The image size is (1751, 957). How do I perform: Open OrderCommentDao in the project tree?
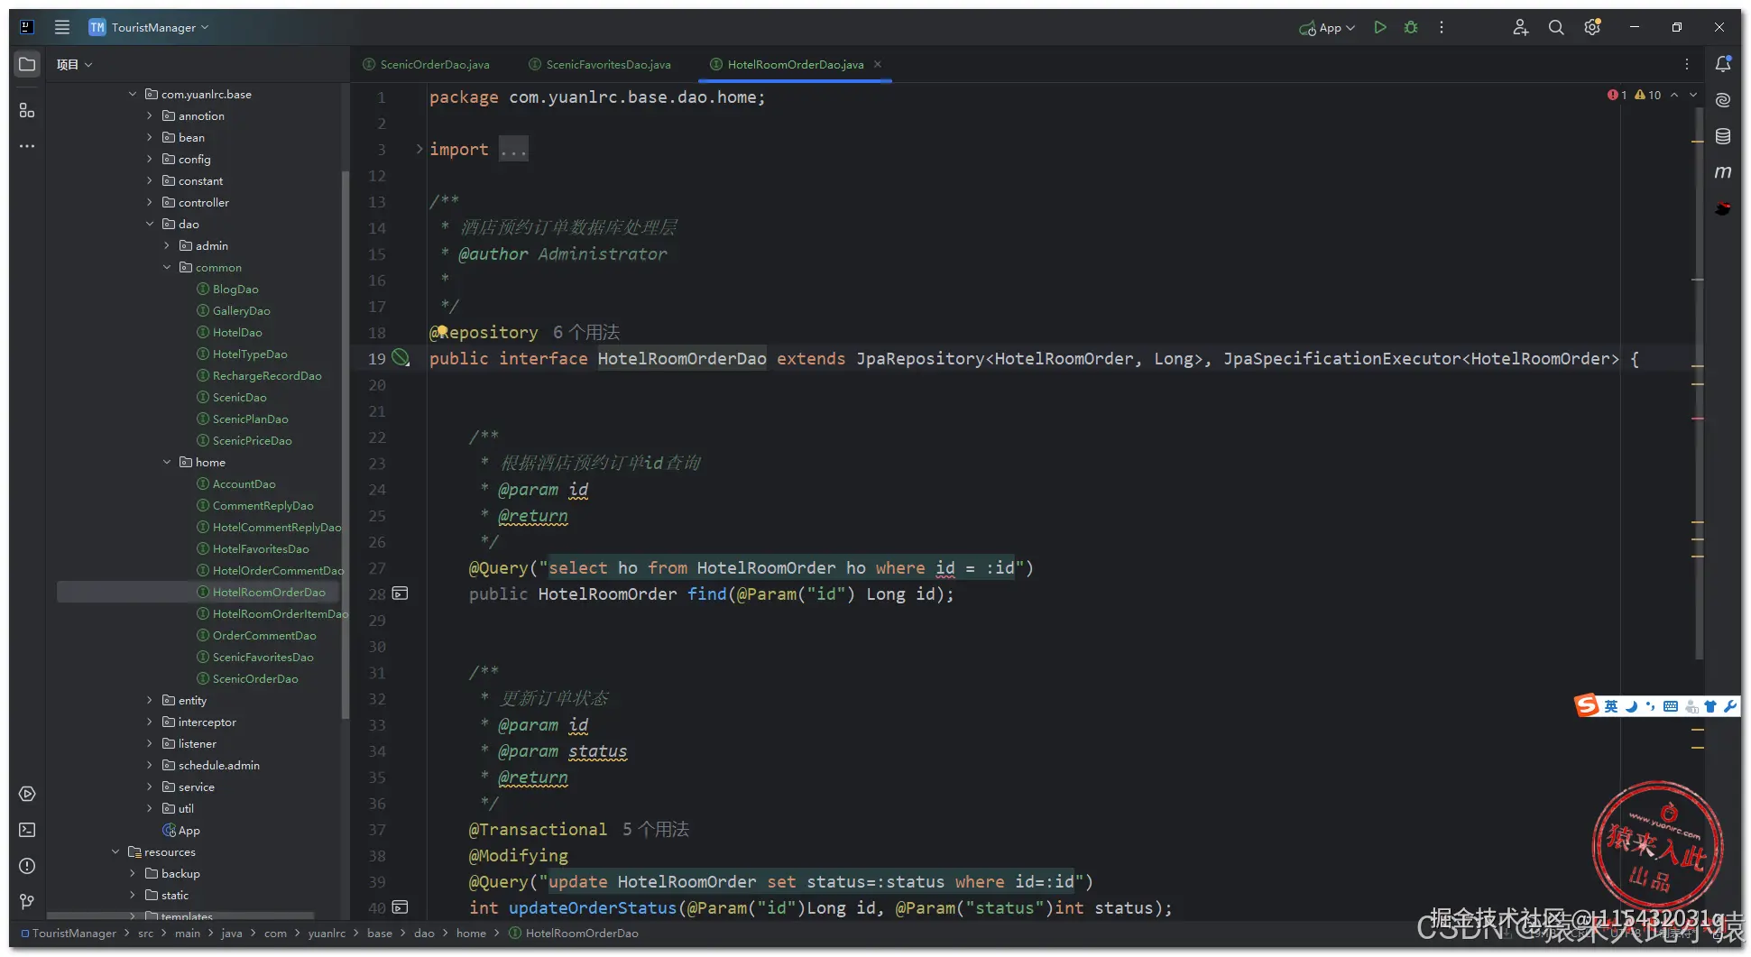pyautogui.click(x=257, y=635)
